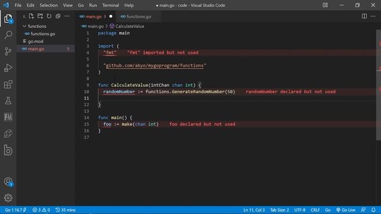This screenshot has height=214, width=381.
Task: Click the VS Code logo icon
Action: 6,5
